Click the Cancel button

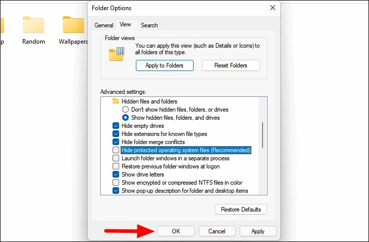point(217,231)
